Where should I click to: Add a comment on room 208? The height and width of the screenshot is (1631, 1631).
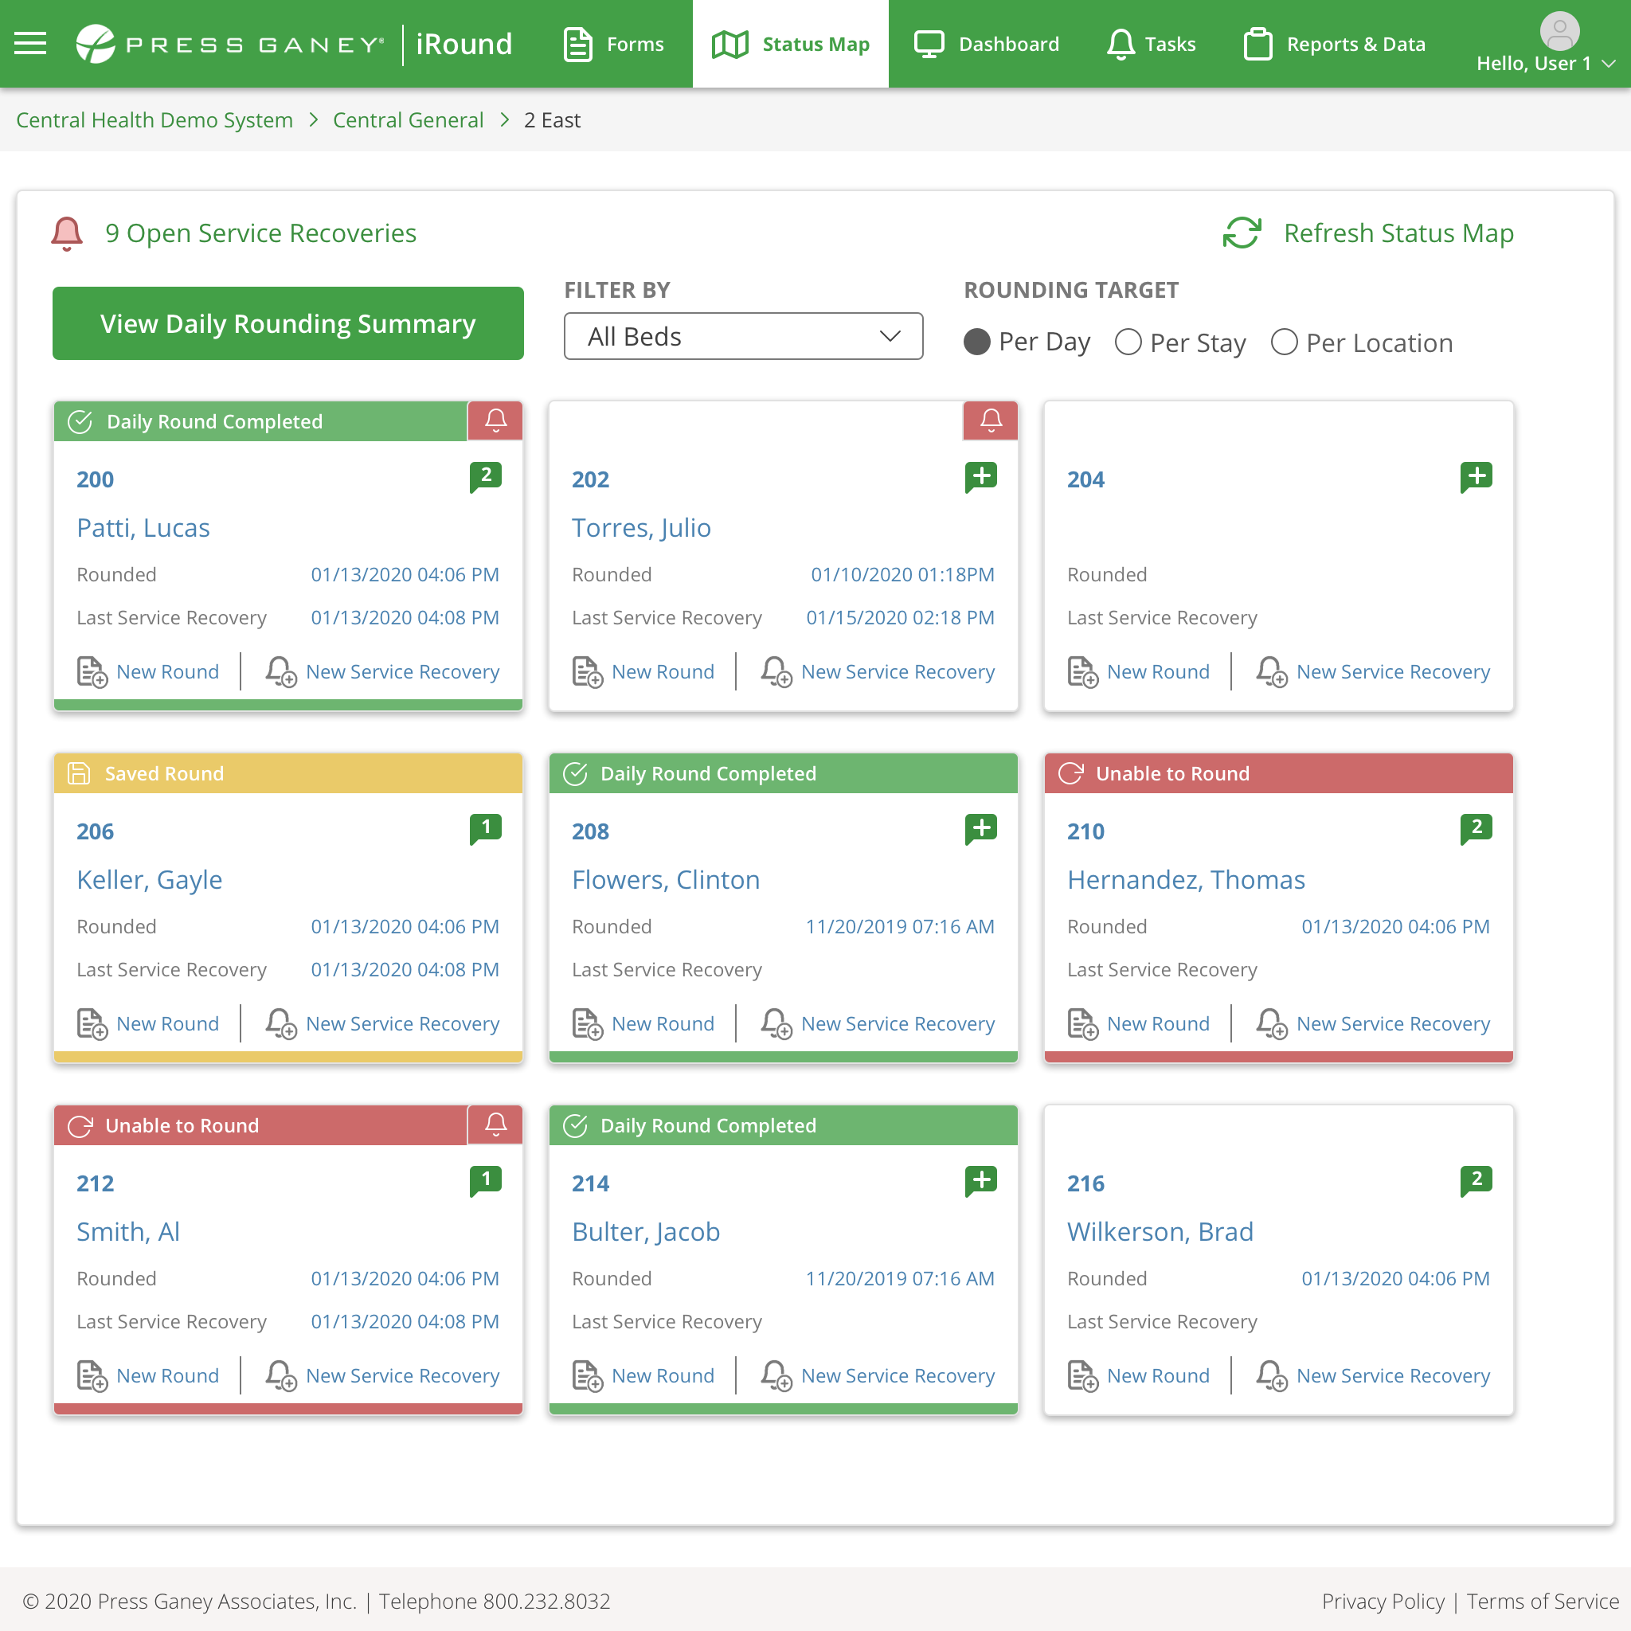[981, 829]
